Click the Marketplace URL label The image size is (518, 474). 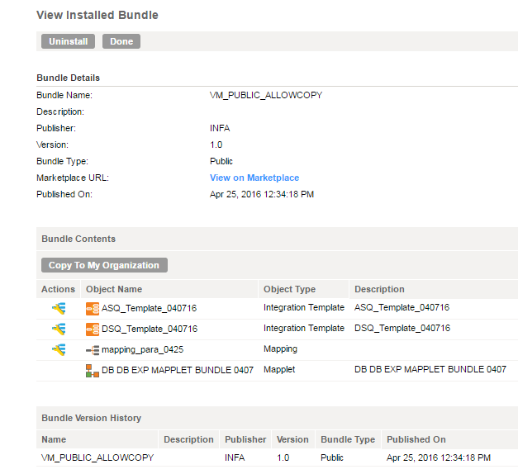[73, 178]
